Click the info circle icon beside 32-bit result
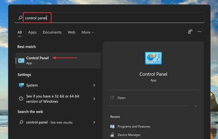This screenshot has height=139, width=218. (x=21, y=98)
